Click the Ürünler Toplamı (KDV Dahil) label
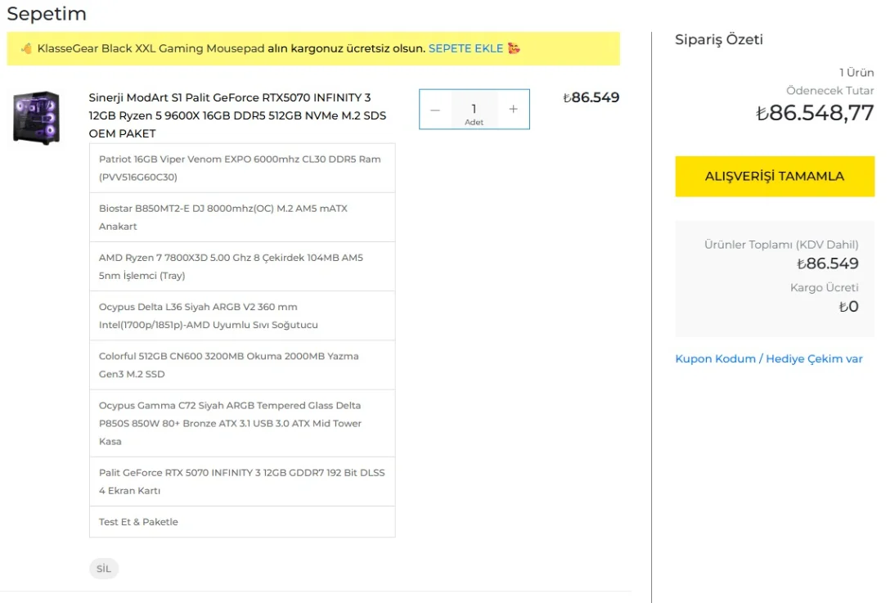Screen dimensions: 890x603 (x=781, y=245)
